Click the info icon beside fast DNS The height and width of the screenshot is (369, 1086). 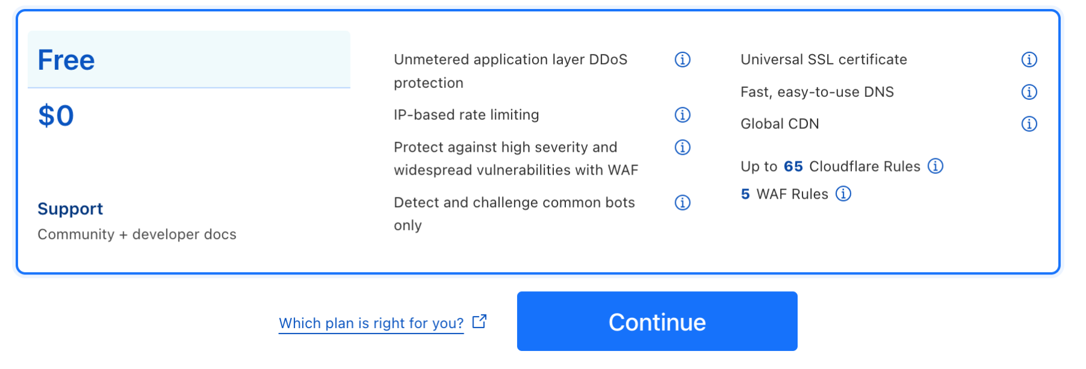[1029, 92]
